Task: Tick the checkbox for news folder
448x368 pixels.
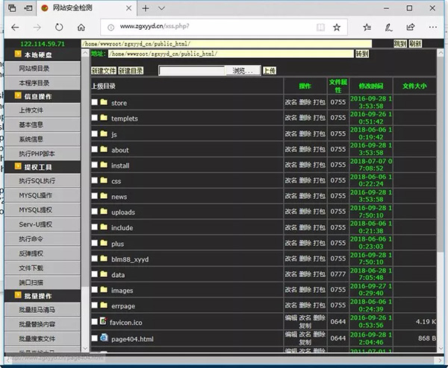Action: point(95,196)
